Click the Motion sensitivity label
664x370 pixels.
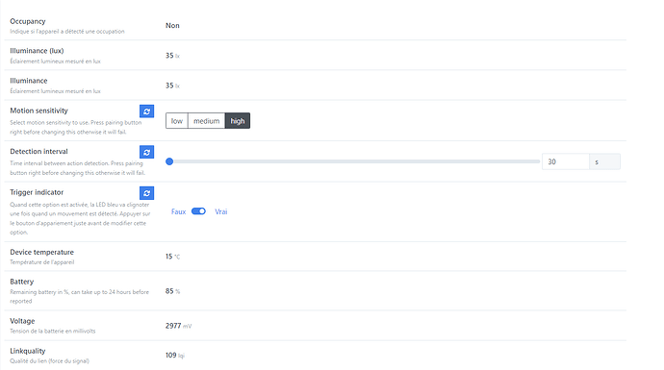tap(38, 111)
